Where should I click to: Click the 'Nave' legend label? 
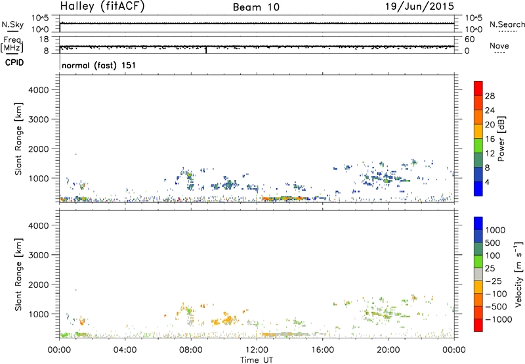point(499,45)
